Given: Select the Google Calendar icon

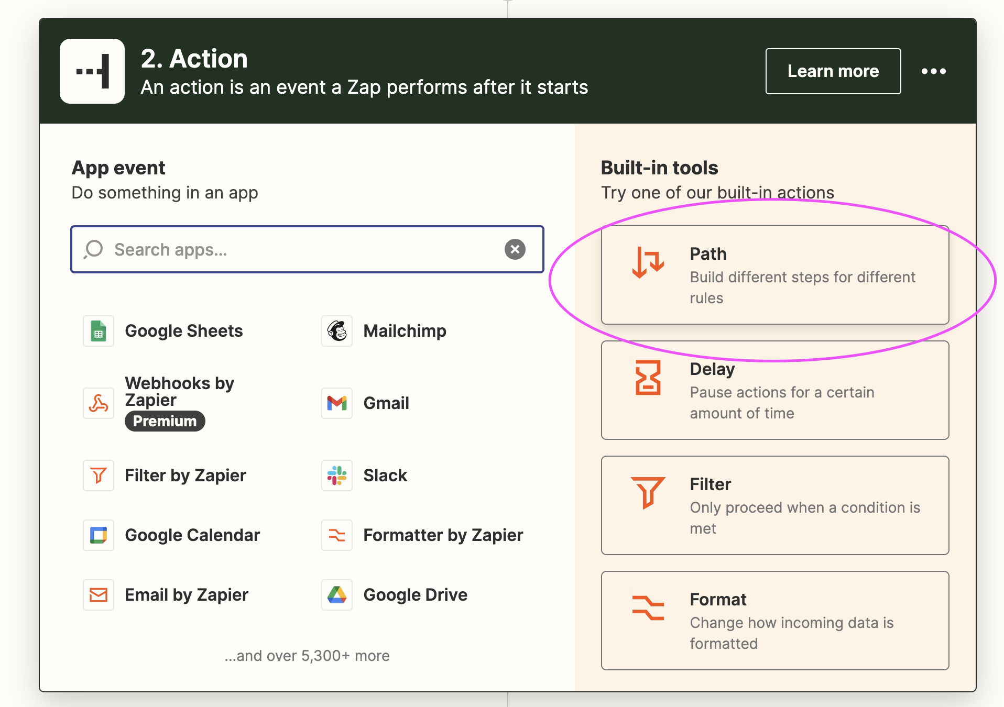Looking at the screenshot, I should tap(98, 535).
